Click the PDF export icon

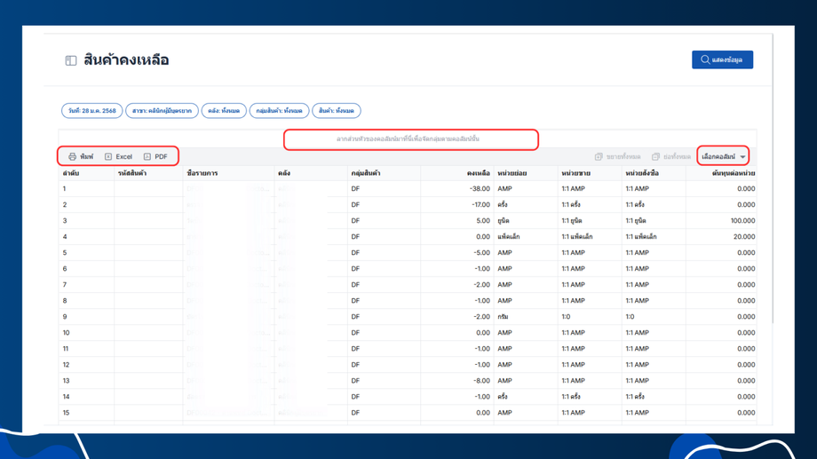tap(147, 157)
